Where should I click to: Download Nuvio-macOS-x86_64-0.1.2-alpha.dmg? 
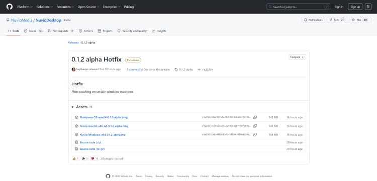coord(104,126)
